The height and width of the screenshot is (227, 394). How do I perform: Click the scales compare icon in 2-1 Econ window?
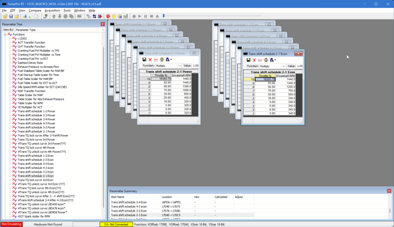click(x=266, y=60)
